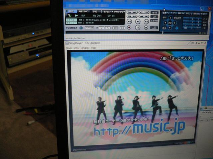Open the Player menu in SlingPlayer

[x=69, y=48]
